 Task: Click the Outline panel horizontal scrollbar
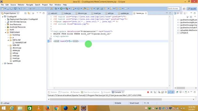click(181, 88)
